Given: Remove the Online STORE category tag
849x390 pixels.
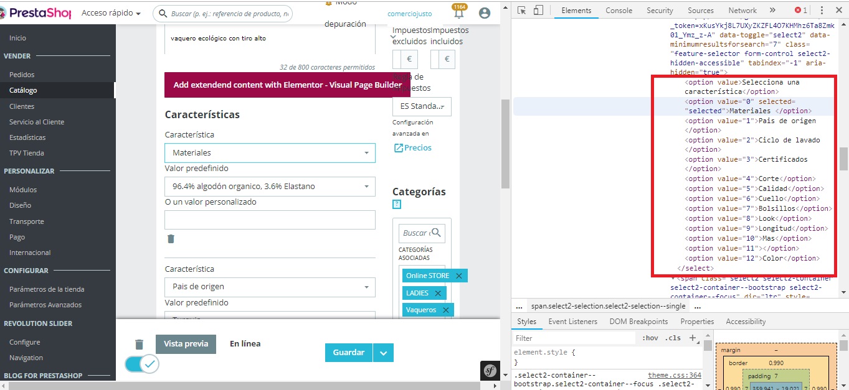Looking at the screenshot, I should (x=459, y=276).
